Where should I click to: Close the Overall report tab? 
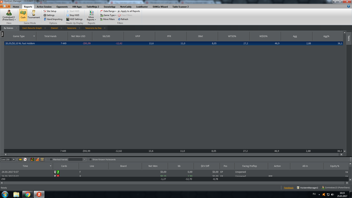coord(61,28)
